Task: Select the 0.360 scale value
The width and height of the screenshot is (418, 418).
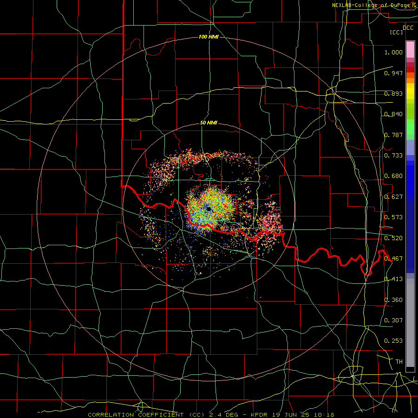Action: tap(393, 300)
